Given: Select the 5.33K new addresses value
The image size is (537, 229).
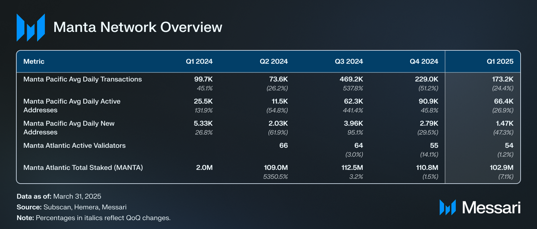Looking at the screenshot, I should pos(203,123).
